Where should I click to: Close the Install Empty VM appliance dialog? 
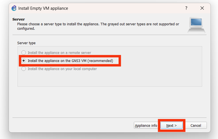(202, 8)
